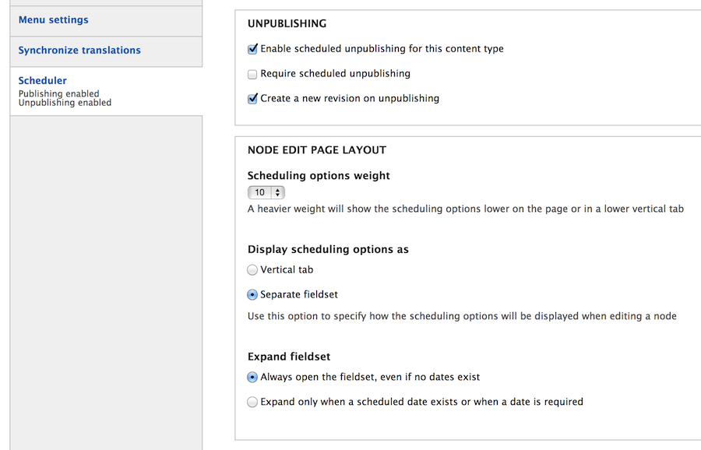
Task: Choose Expand only when a scheduled date exists
Action: pos(252,403)
